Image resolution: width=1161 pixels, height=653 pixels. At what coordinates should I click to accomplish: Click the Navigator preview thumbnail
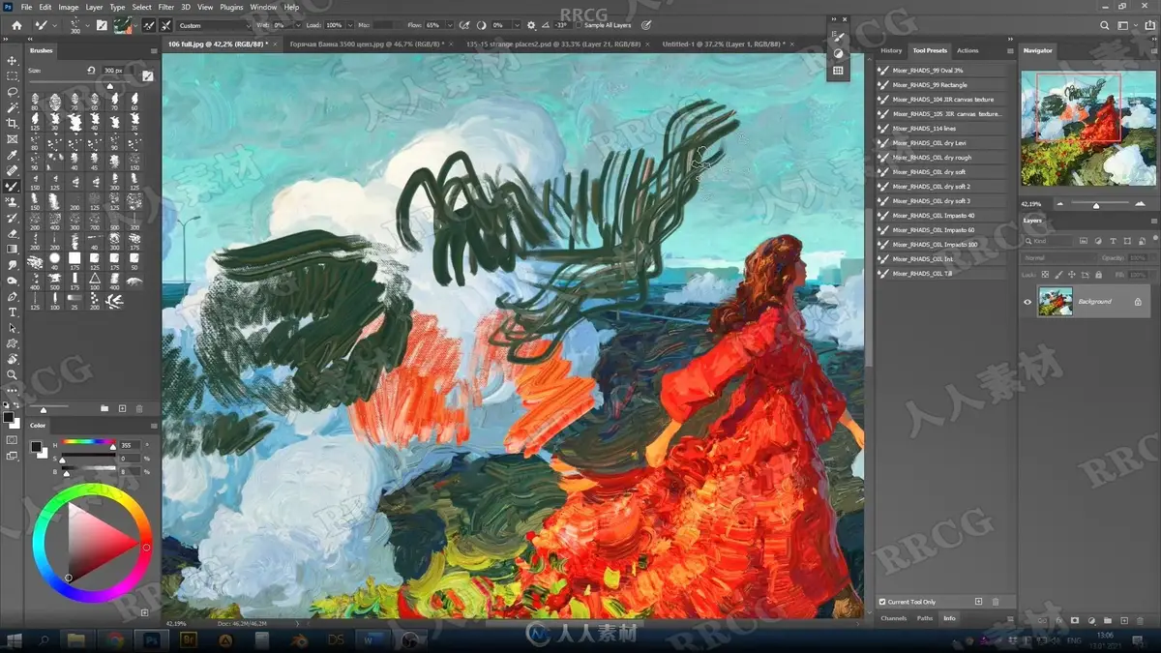pyautogui.click(x=1089, y=127)
